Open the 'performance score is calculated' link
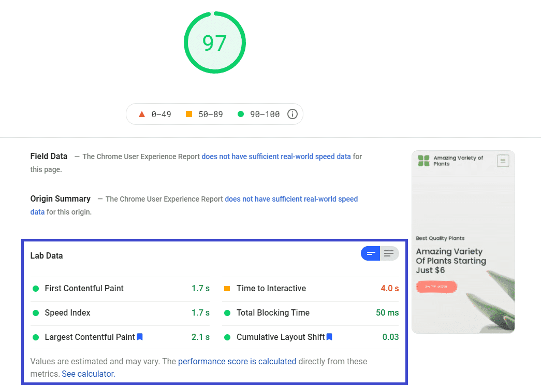541x385 pixels. [237, 362]
